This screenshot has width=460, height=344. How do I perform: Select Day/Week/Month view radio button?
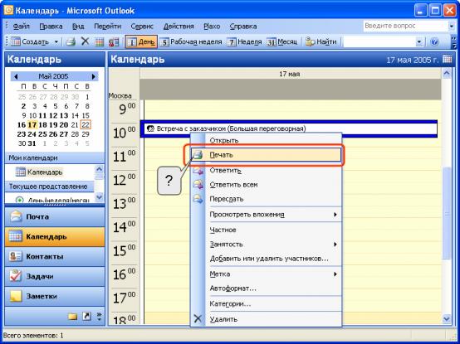click(19, 201)
